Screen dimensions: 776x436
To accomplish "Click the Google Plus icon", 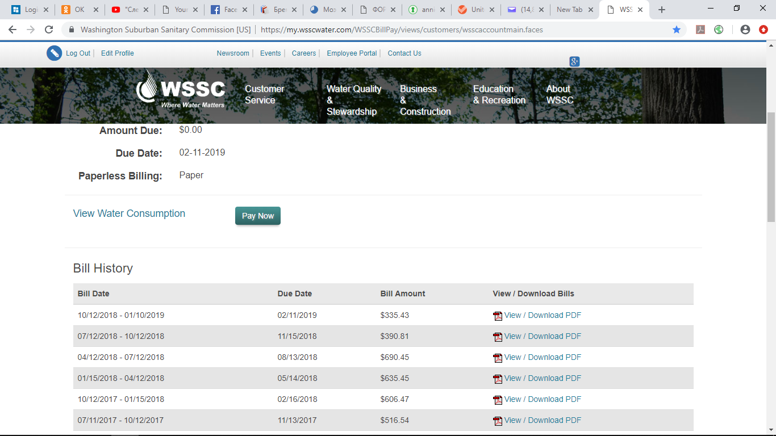I will [x=574, y=61].
